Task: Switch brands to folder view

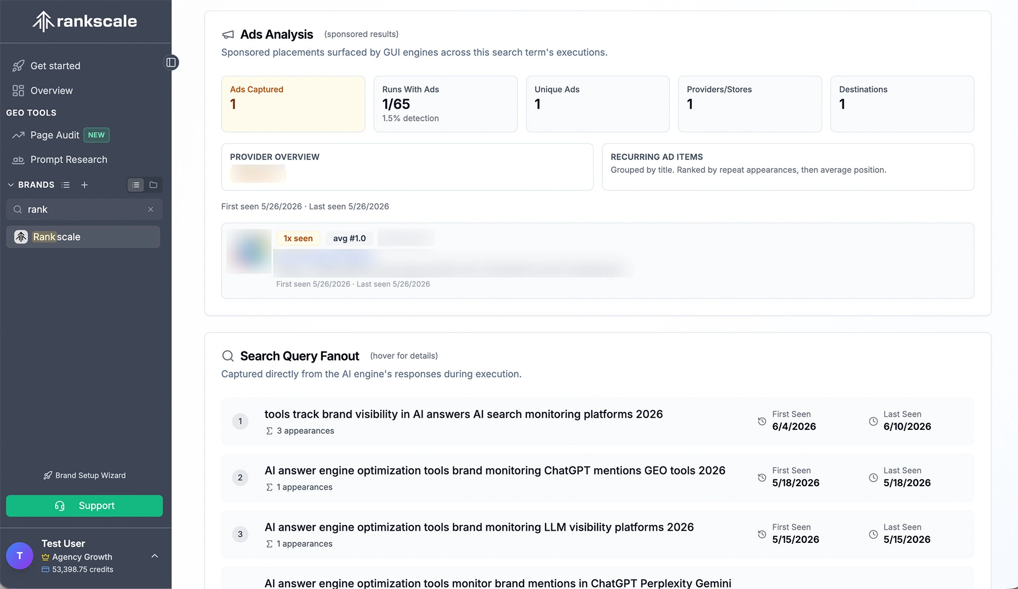Action: (153, 185)
